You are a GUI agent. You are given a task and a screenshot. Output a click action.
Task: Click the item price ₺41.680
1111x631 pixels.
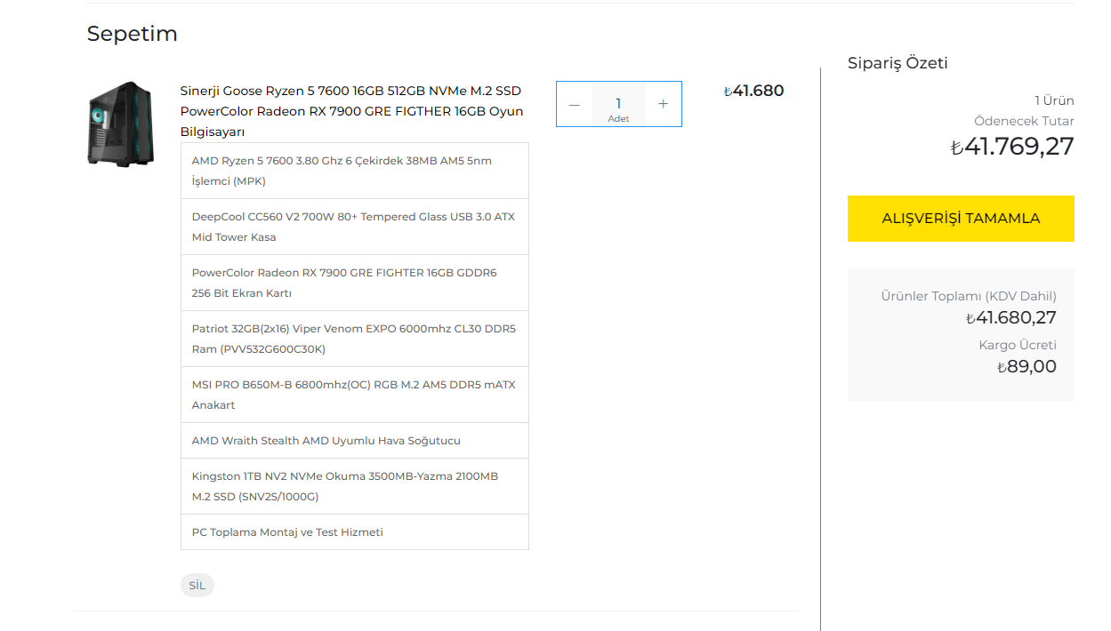(x=754, y=91)
